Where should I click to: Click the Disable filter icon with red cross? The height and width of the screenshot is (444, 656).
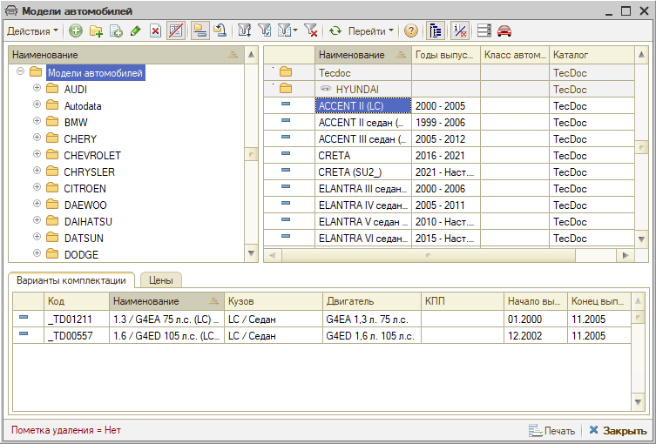pyautogui.click(x=311, y=30)
